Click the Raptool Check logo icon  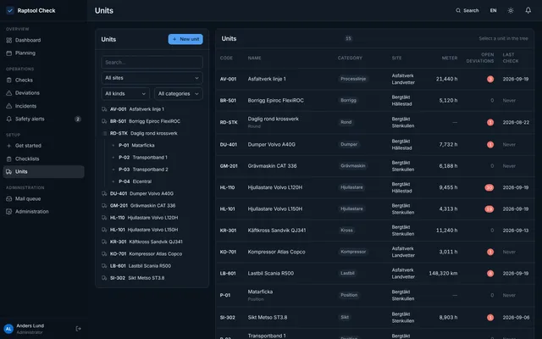[10, 10]
